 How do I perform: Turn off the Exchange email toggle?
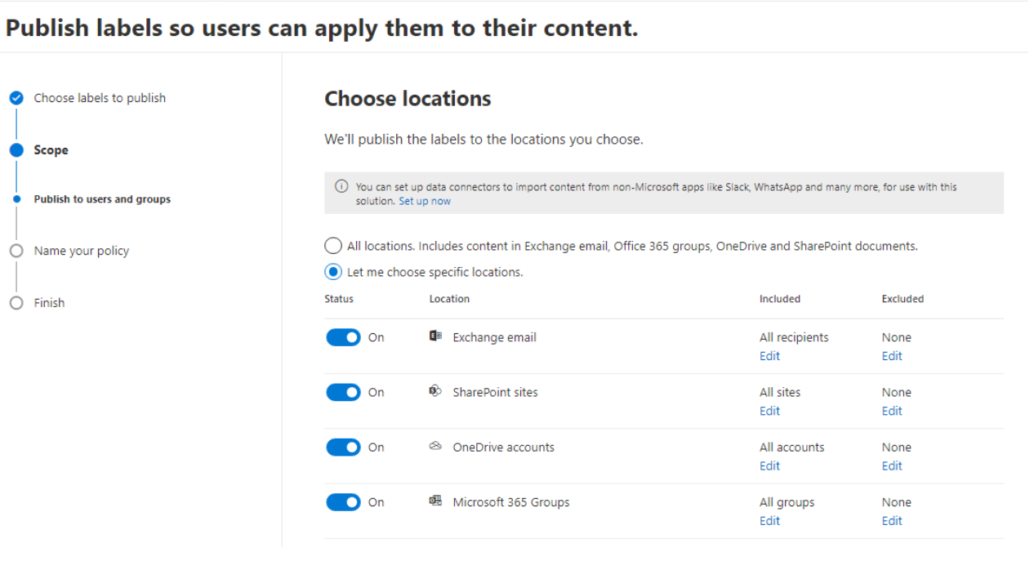pyautogui.click(x=343, y=338)
